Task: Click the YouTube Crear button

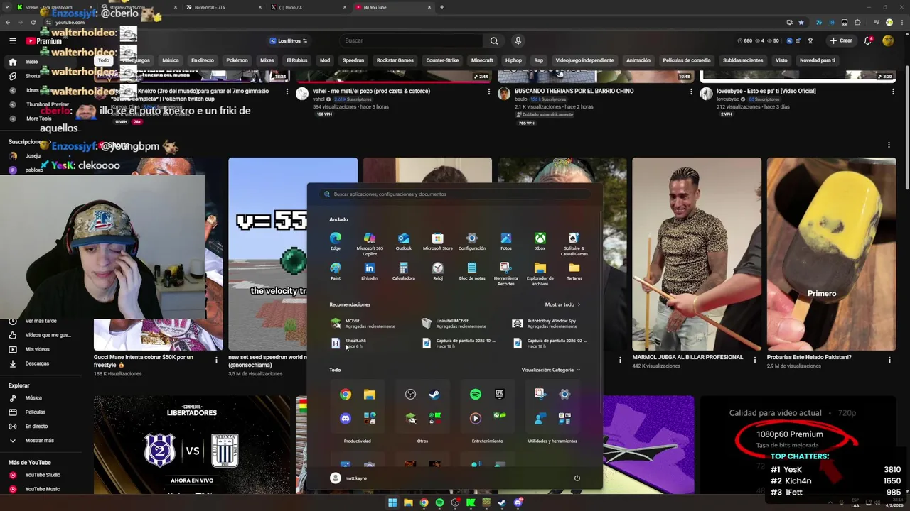Action: tap(841, 40)
